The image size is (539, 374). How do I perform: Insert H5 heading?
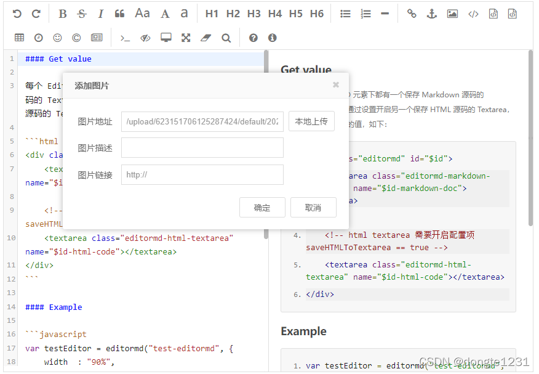[295, 14]
